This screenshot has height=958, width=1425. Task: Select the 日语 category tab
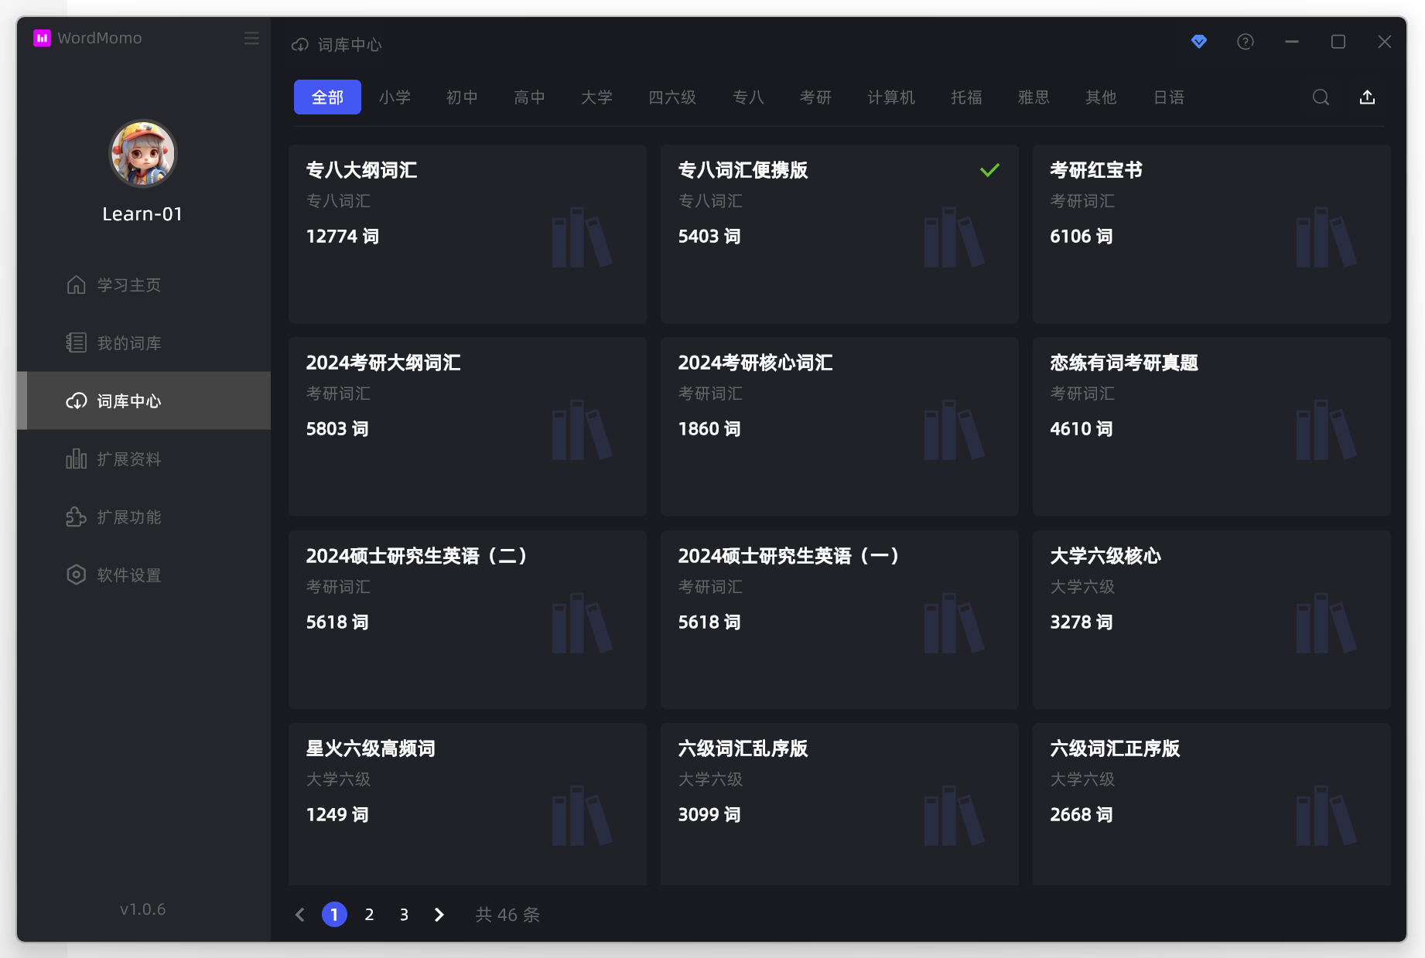[1168, 97]
